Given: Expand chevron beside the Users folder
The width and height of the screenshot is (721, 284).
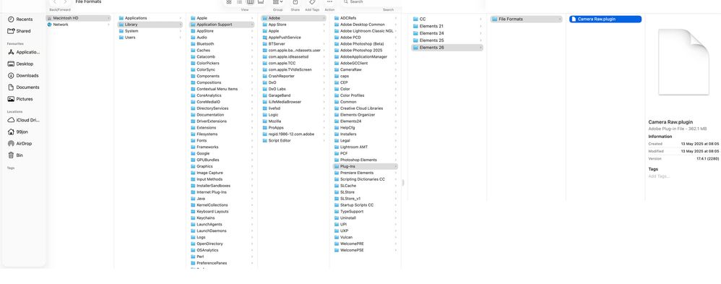Looking at the screenshot, I should pos(180,38).
